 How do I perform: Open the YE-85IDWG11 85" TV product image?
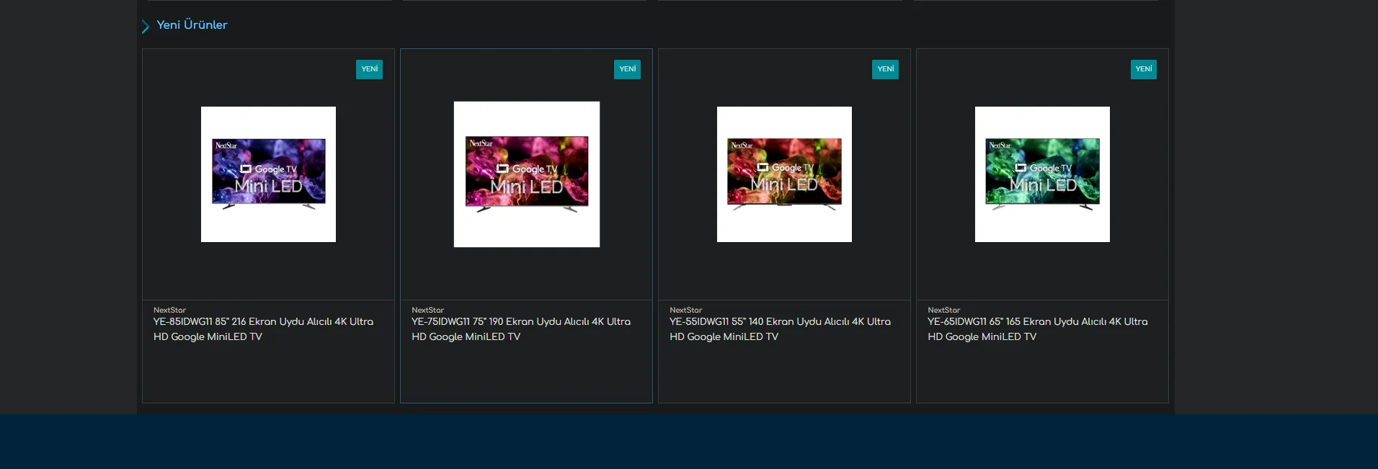(x=268, y=174)
